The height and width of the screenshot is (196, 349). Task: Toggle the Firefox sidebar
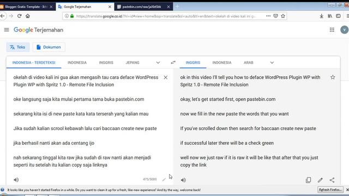(338, 16)
